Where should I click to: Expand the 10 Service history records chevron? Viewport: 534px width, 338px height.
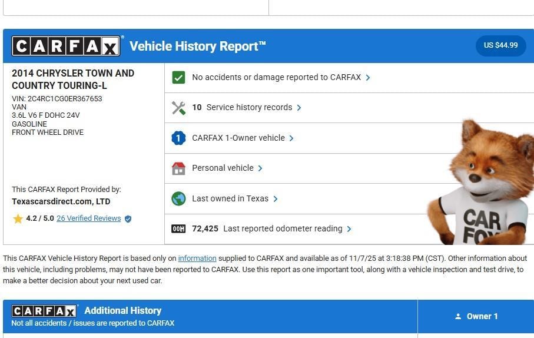point(299,108)
